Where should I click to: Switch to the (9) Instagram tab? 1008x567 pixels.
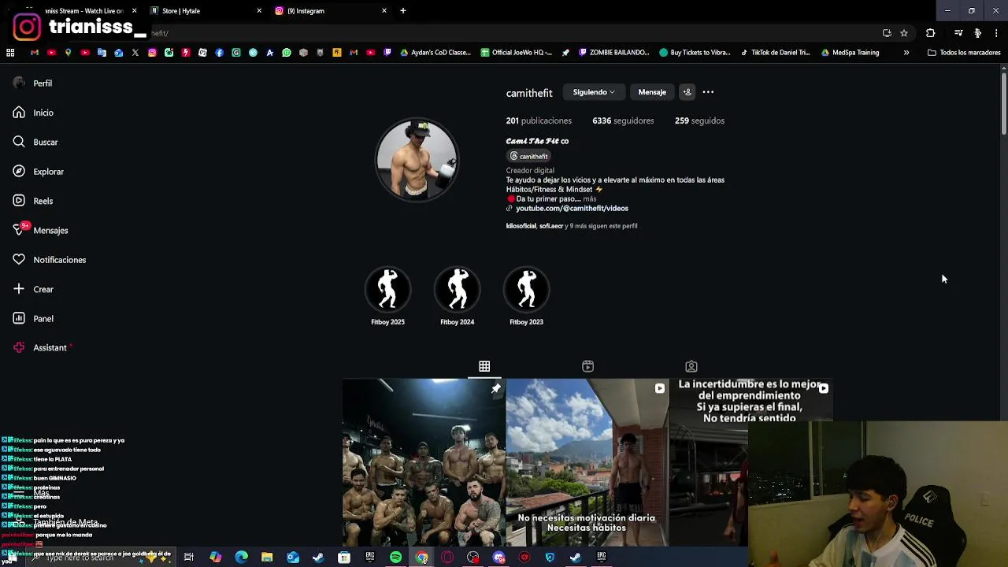(x=331, y=11)
